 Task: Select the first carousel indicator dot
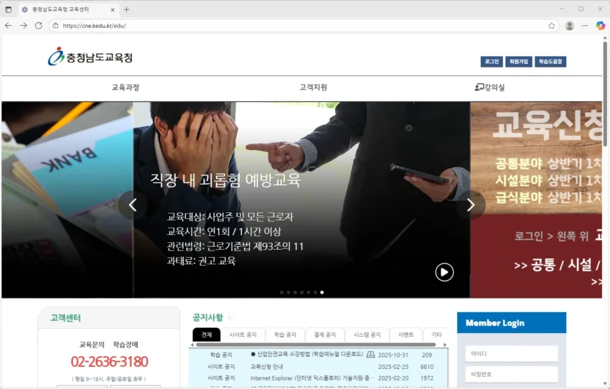pos(281,292)
